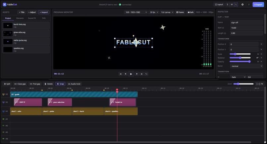The image size is (267, 144).
Task: Add keyframe for Position Y
Action: pyautogui.click(x=261, y=50)
